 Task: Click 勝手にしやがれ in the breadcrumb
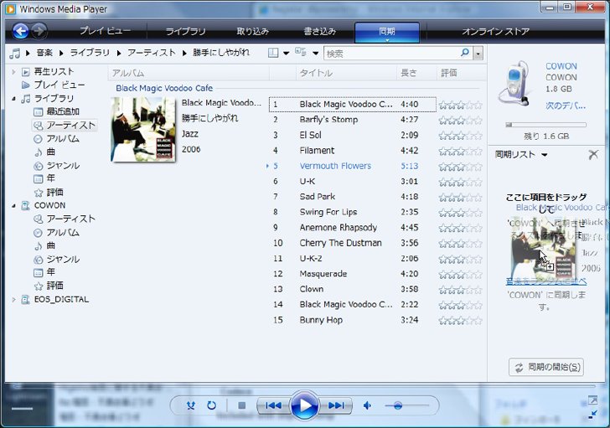(x=221, y=53)
